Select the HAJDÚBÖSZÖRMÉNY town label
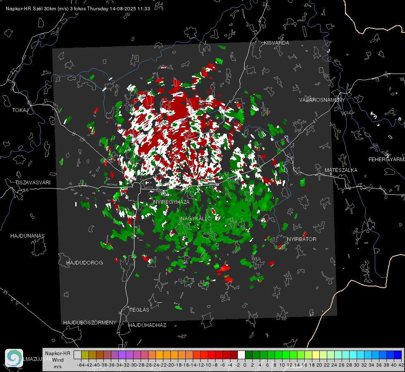 [90, 323]
